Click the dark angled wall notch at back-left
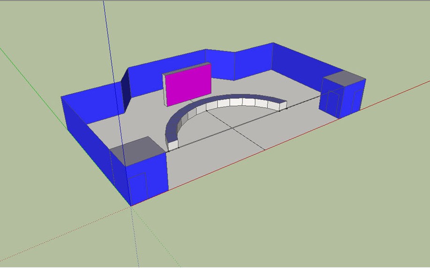The width and height of the screenshot is (430, 268). [126, 91]
